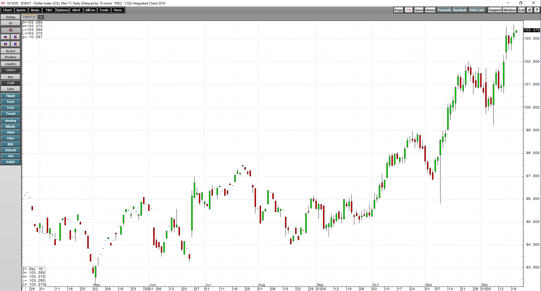The image size is (541, 291).
Task: Open the Chart menu button
Action: pos(7,10)
